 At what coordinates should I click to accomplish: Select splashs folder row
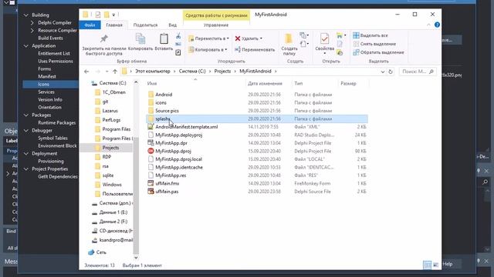tap(257, 118)
